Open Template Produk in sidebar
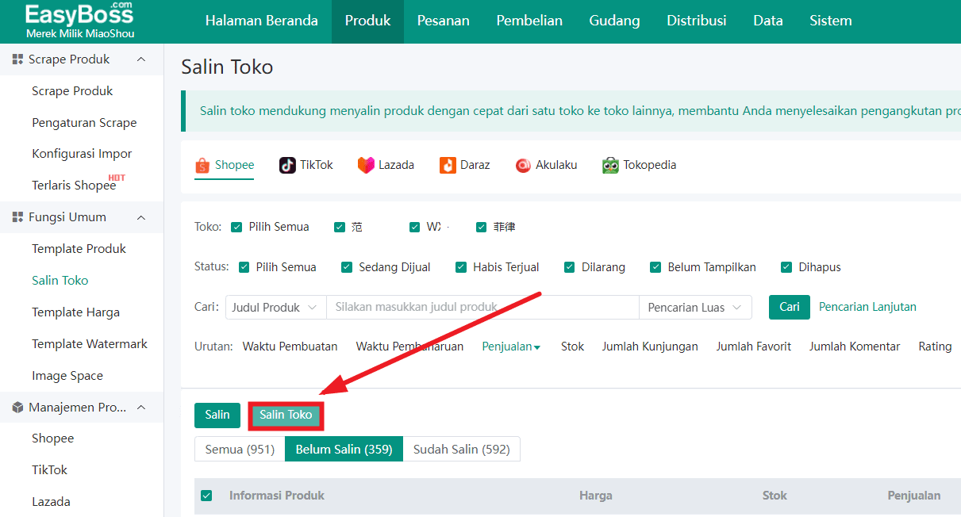Image resolution: width=961 pixels, height=517 pixels. pyautogui.click(x=79, y=249)
